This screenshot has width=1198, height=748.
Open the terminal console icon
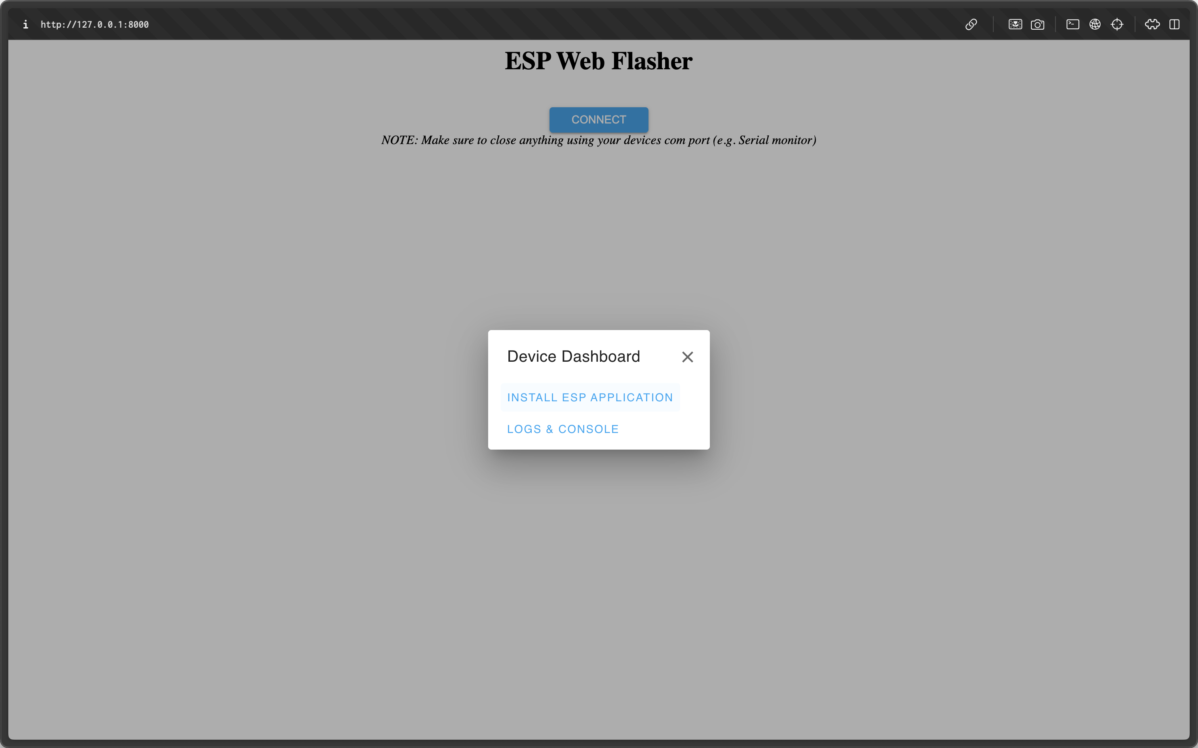1072,24
